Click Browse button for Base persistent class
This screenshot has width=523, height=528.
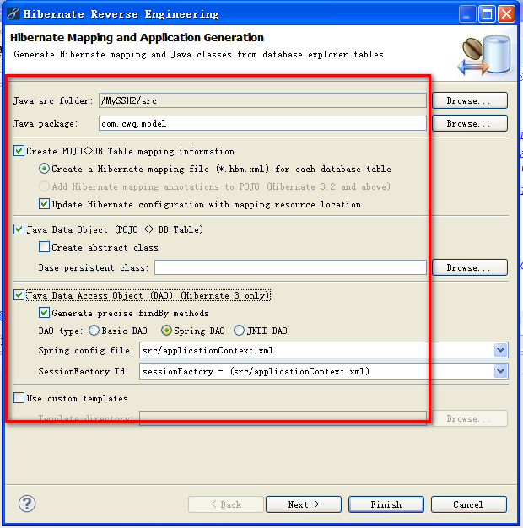coord(470,267)
